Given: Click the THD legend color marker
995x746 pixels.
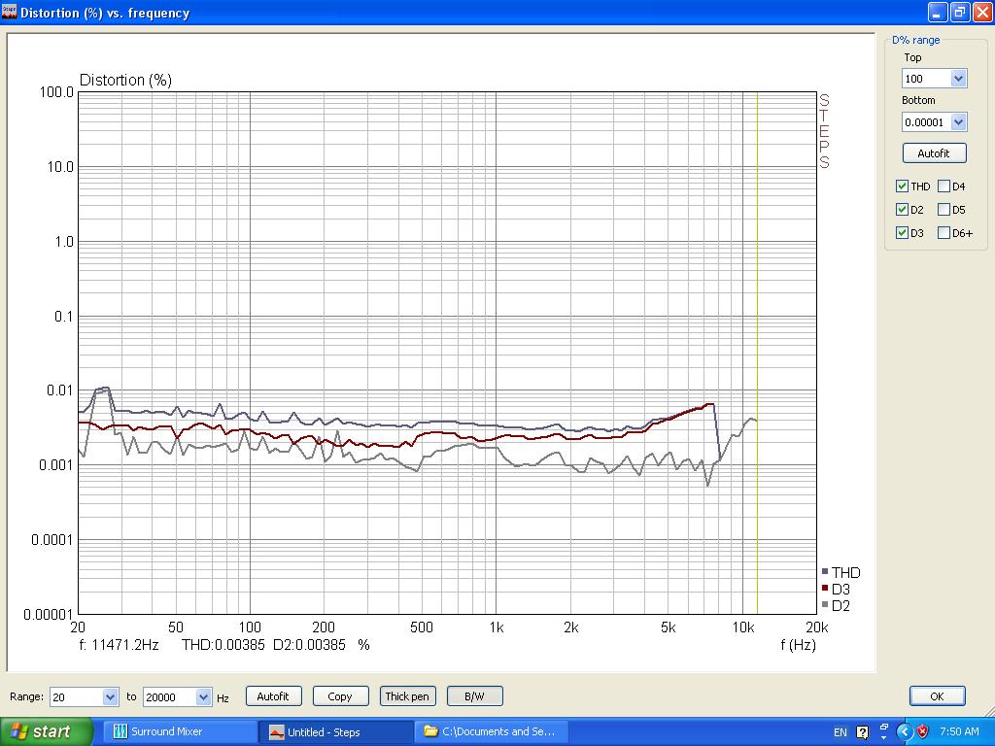Looking at the screenshot, I should pos(825,571).
